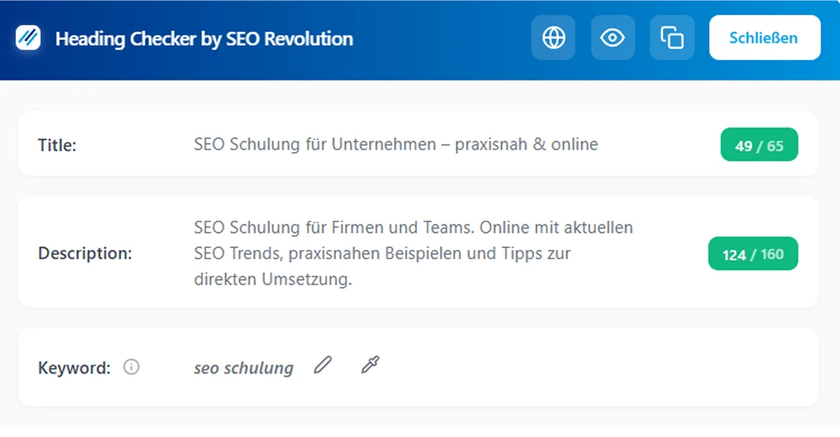840x437 pixels.
Task: Select the Title result card
Action: point(420,143)
